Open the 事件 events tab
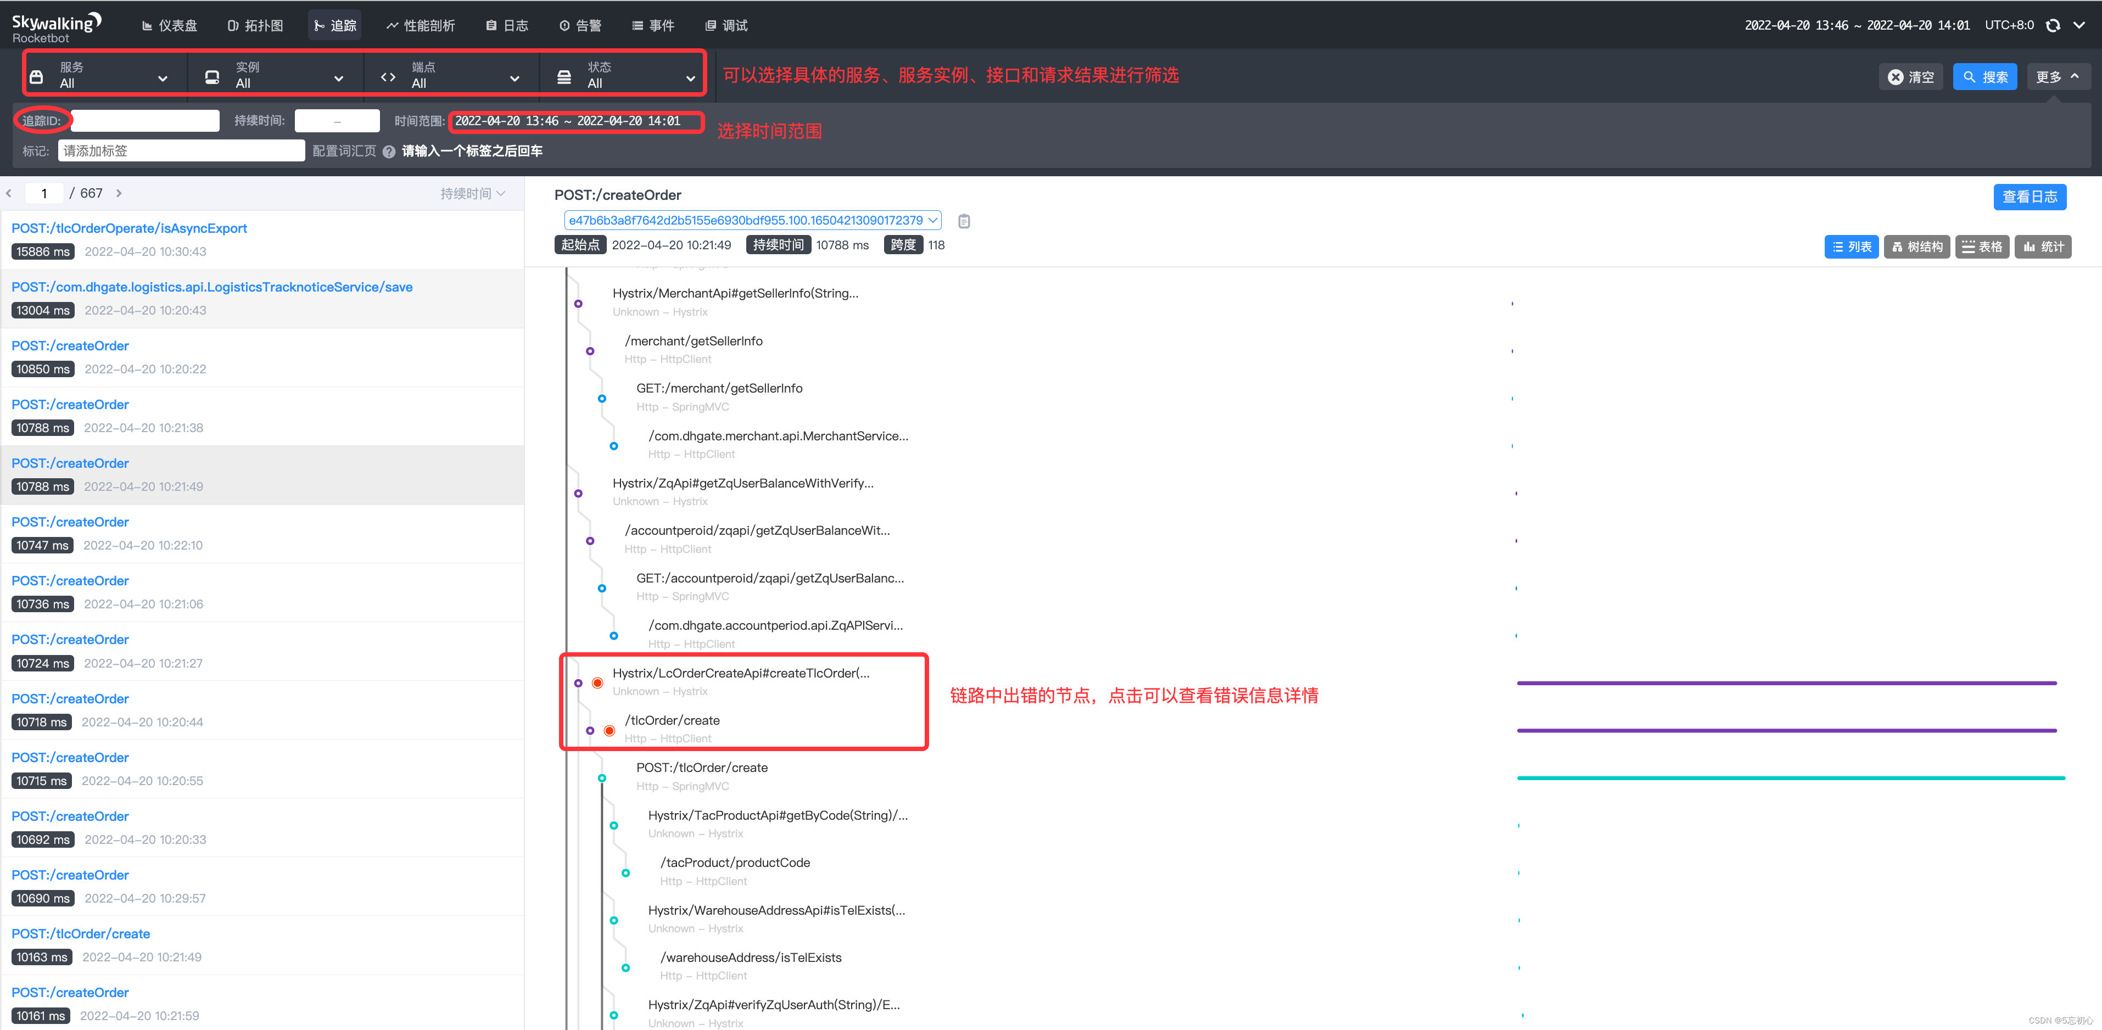This screenshot has width=2102, height=1030. [653, 25]
